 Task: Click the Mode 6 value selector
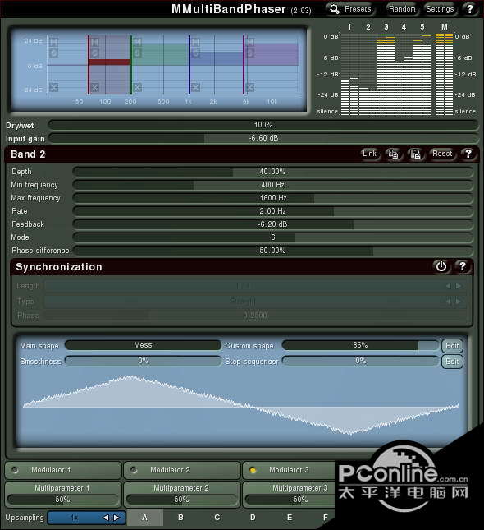click(272, 237)
